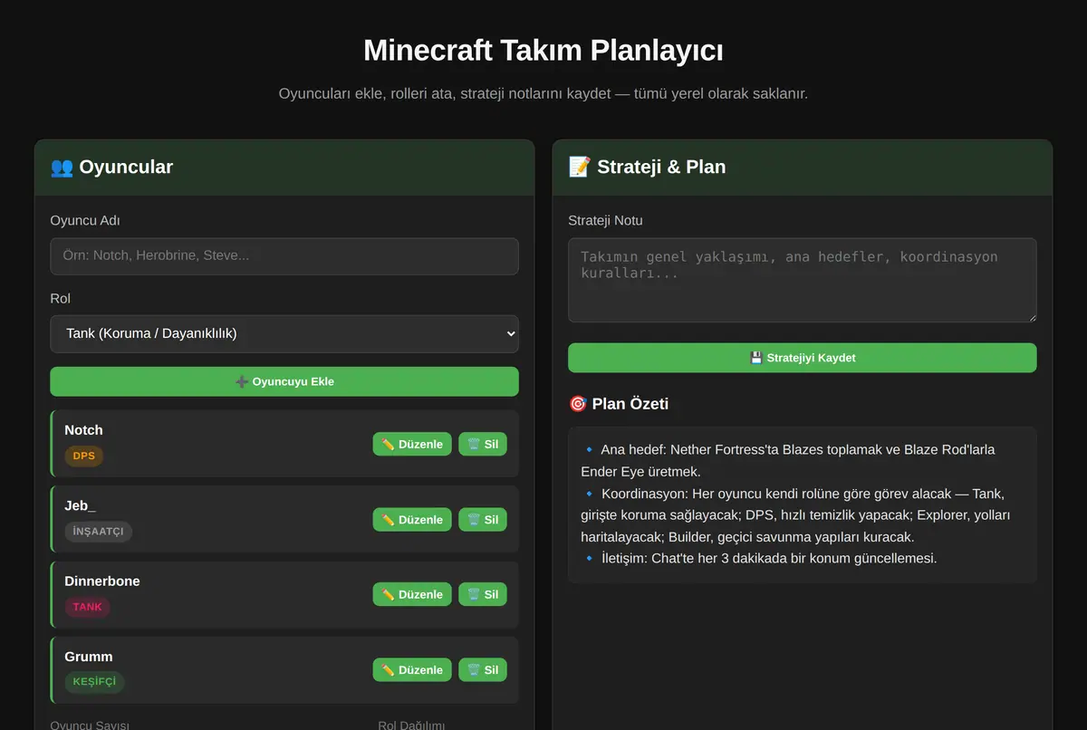Click the Koordinasyon line in plan summary
This screenshot has width=1087, height=730.
pyautogui.click(x=796, y=515)
